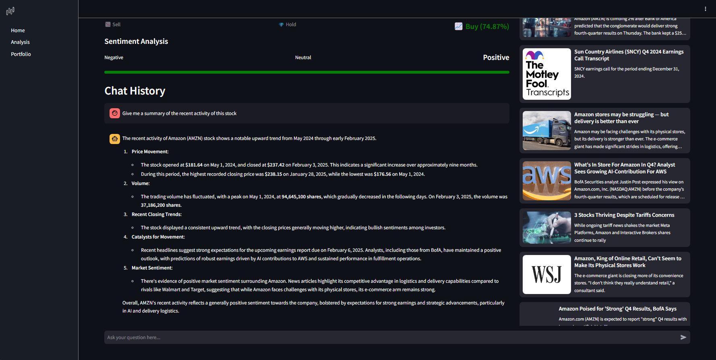This screenshot has width=716, height=360.
Task: Open Amazon, King of Online Retail article
Action: pyautogui.click(x=628, y=262)
